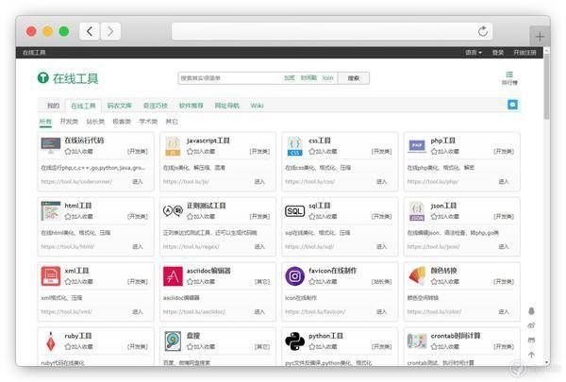This screenshot has width=566, height=382.
Task: Reload the page in the browser bar
Action: coord(483,31)
